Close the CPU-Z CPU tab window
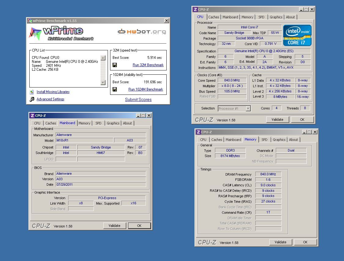The image size is (344, 261). pos(312,9)
